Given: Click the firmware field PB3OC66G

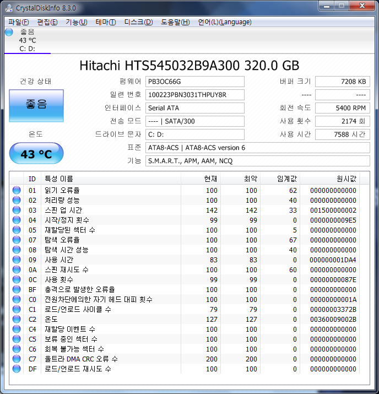Looking at the screenshot, I should pos(194,82).
